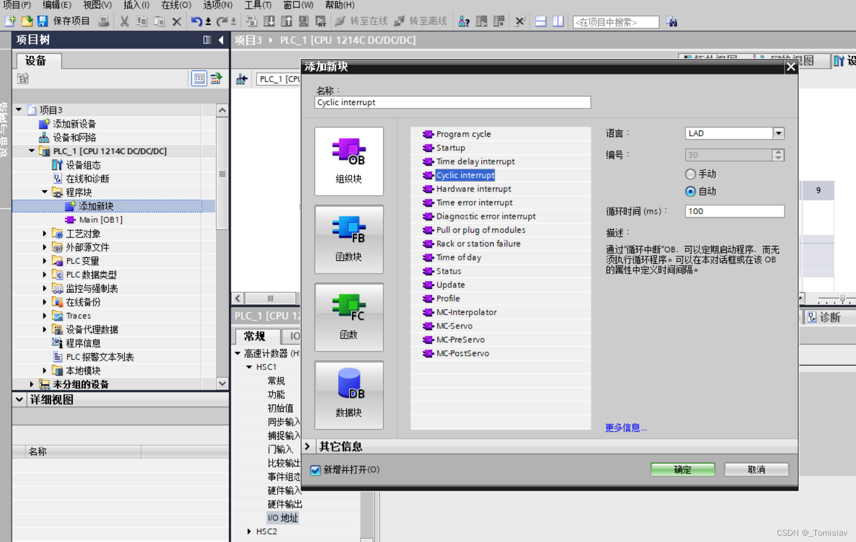Click the 循环时间 (ms) value field

(x=735, y=211)
